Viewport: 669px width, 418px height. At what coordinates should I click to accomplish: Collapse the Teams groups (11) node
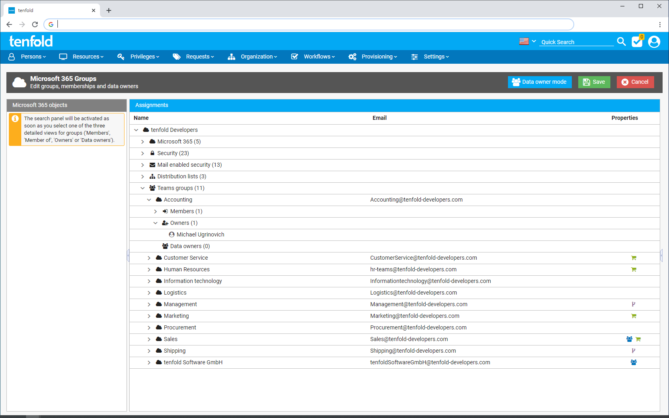pyautogui.click(x=143, y=188)
